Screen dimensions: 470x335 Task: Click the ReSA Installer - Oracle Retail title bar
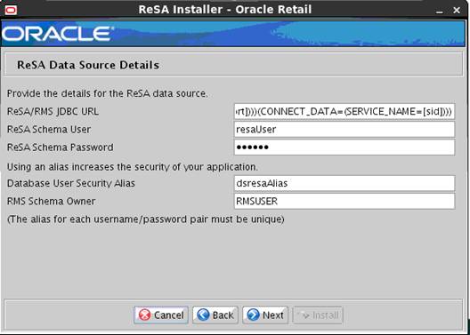click(x=225, y=10)
